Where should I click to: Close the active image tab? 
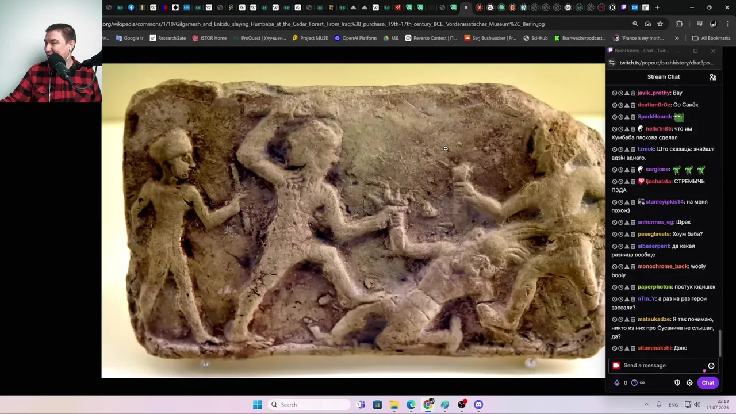click(x=466, y=7)
